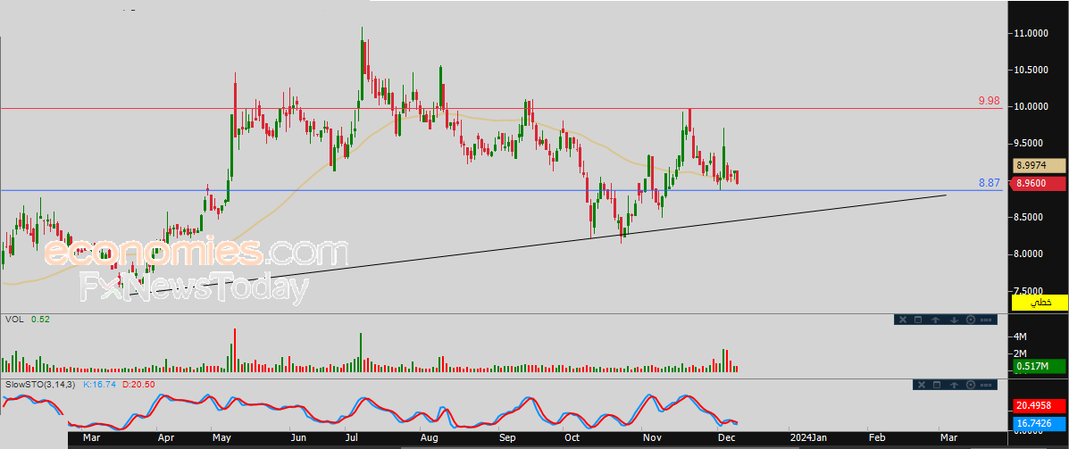
Task: Click the Feb date label
Action: click(x=879, y=439)
